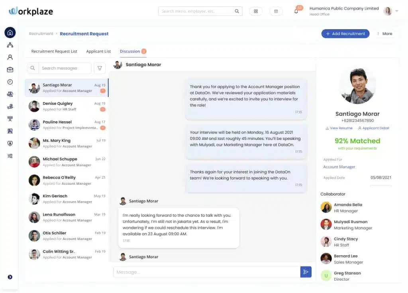Open the More options menu

click(x=384, y=33)
